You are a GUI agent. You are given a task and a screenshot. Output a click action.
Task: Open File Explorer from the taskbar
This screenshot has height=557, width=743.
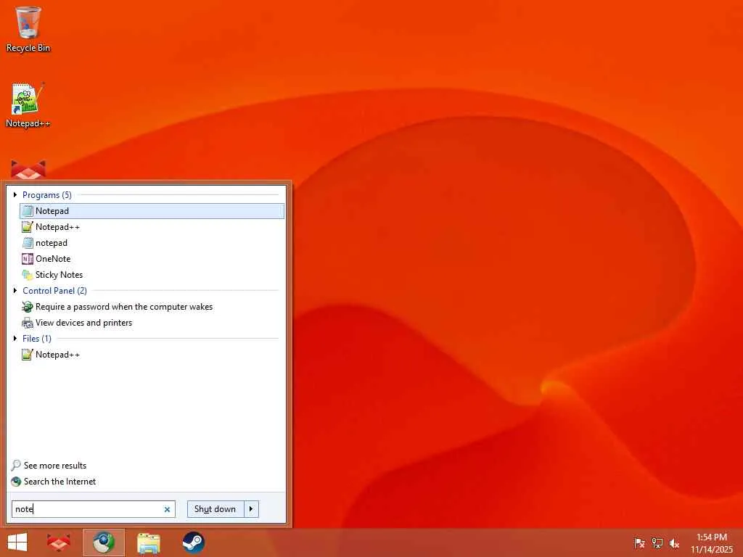148,542
